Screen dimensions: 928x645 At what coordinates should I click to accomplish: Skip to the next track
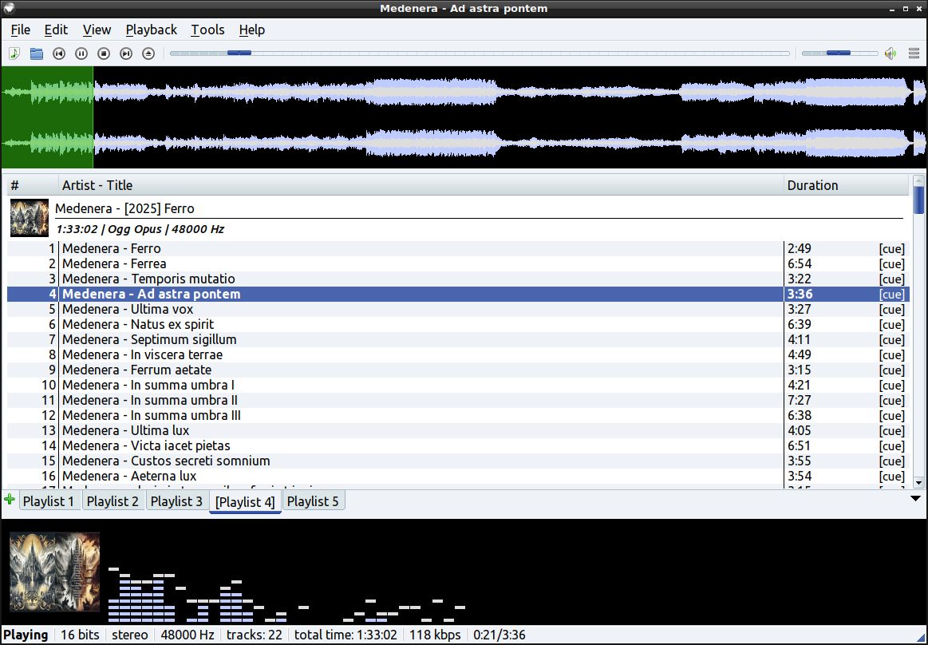coord(126,53)
